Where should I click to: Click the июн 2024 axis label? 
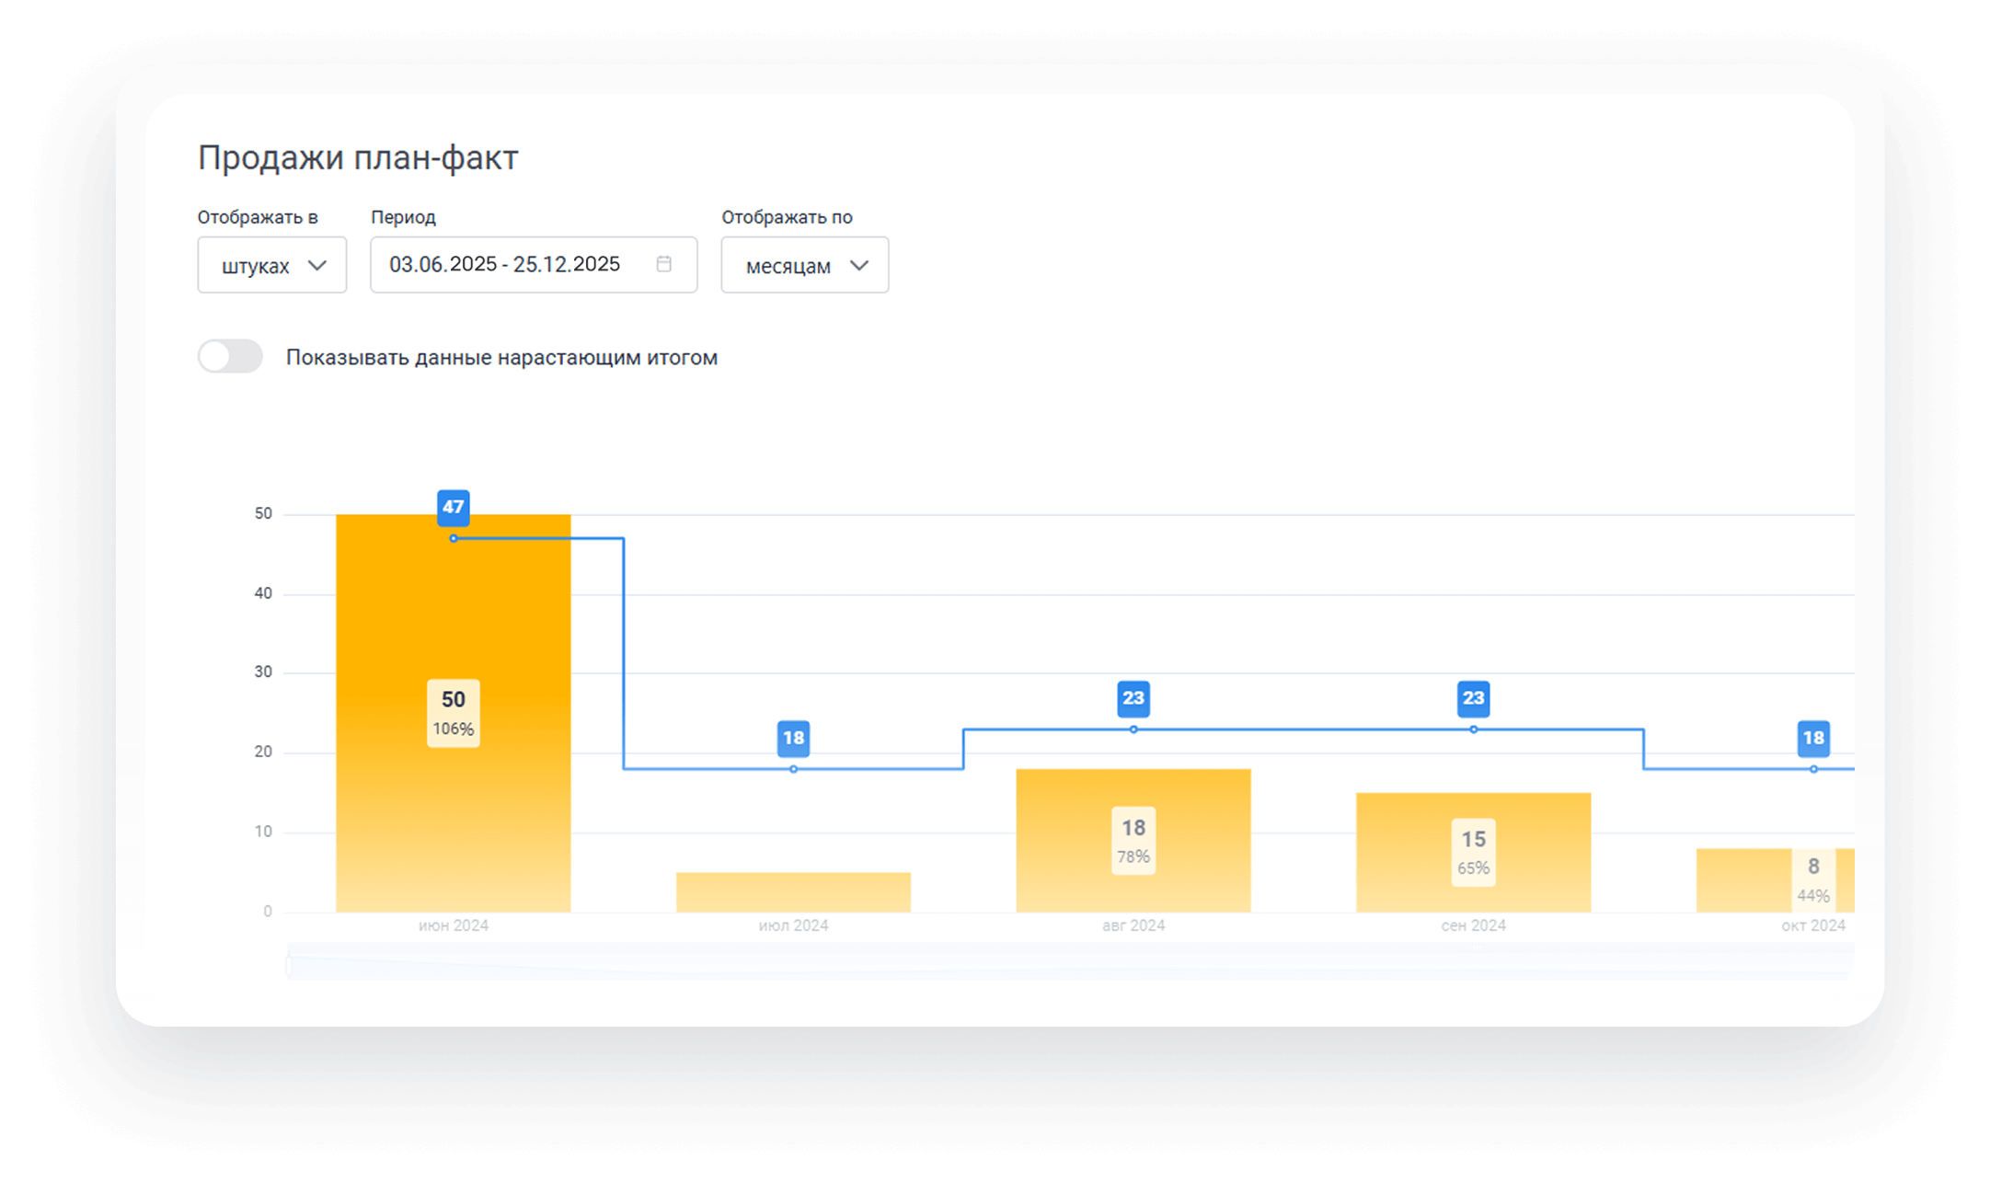tap(453, 925)
